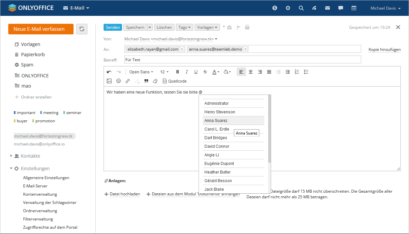This screenshot has height=234, width=409.
Task: Remove anna.suarez@teamlab.demo recipient
Action: [245, 49]
